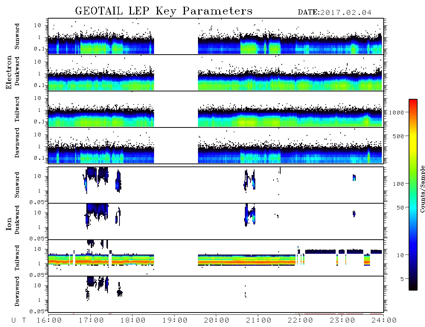Select the "23:00" time tick label
425x327 pixels.
pos(342,321)
